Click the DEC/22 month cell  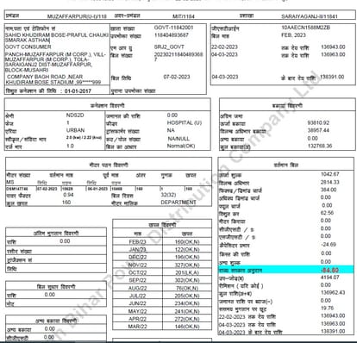[138, 257]
